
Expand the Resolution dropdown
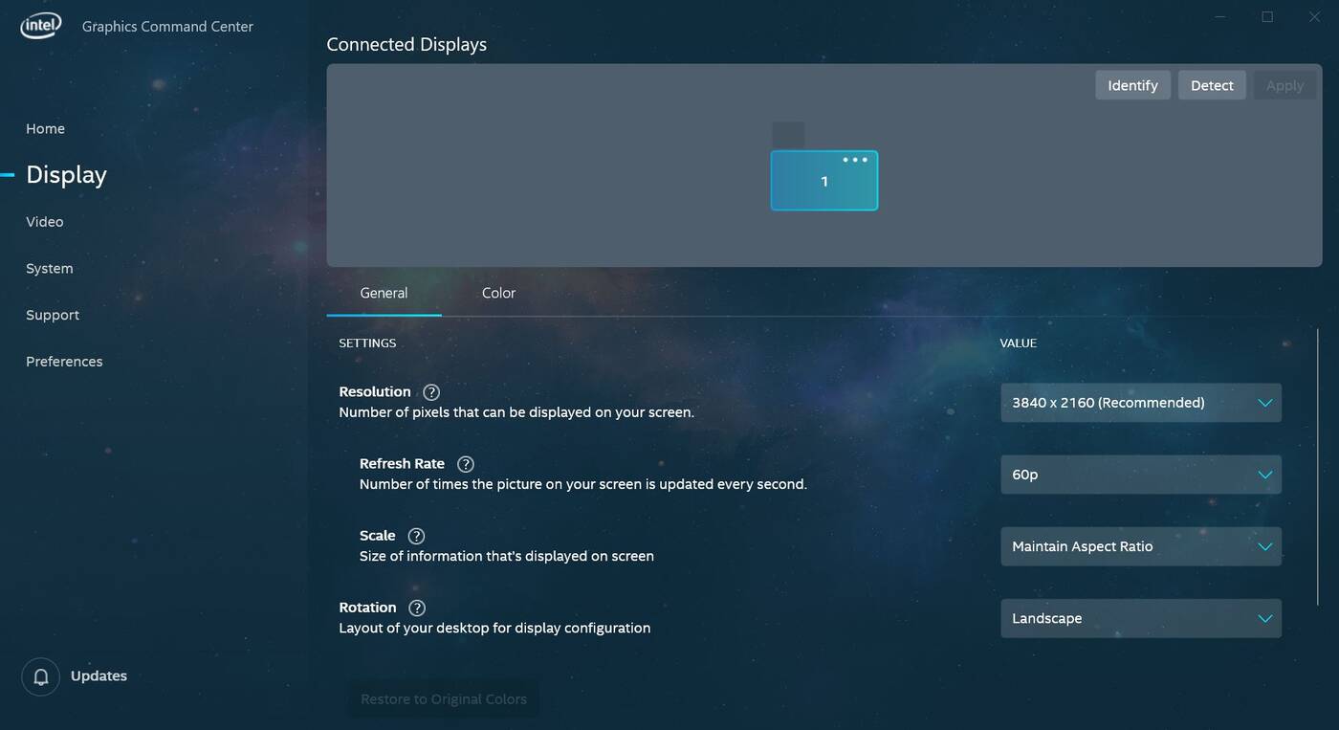(x=1140, y=403)
